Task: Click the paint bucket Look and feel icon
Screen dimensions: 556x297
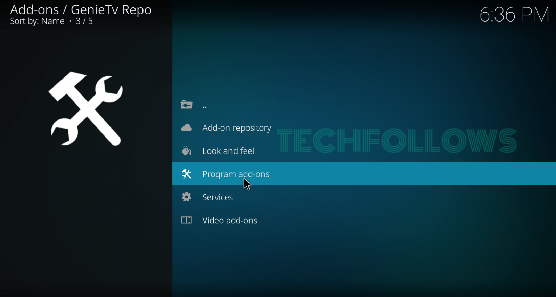Action: pos(186,151)
